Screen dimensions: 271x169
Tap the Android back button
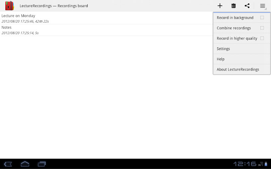pos(8,164)
